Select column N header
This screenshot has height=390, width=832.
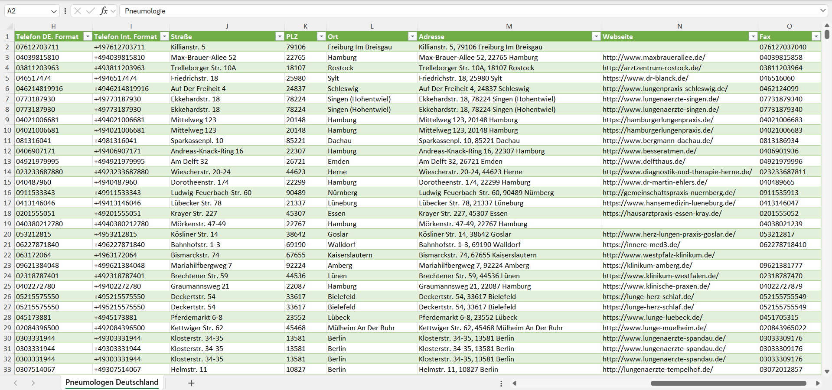point(679,26)
